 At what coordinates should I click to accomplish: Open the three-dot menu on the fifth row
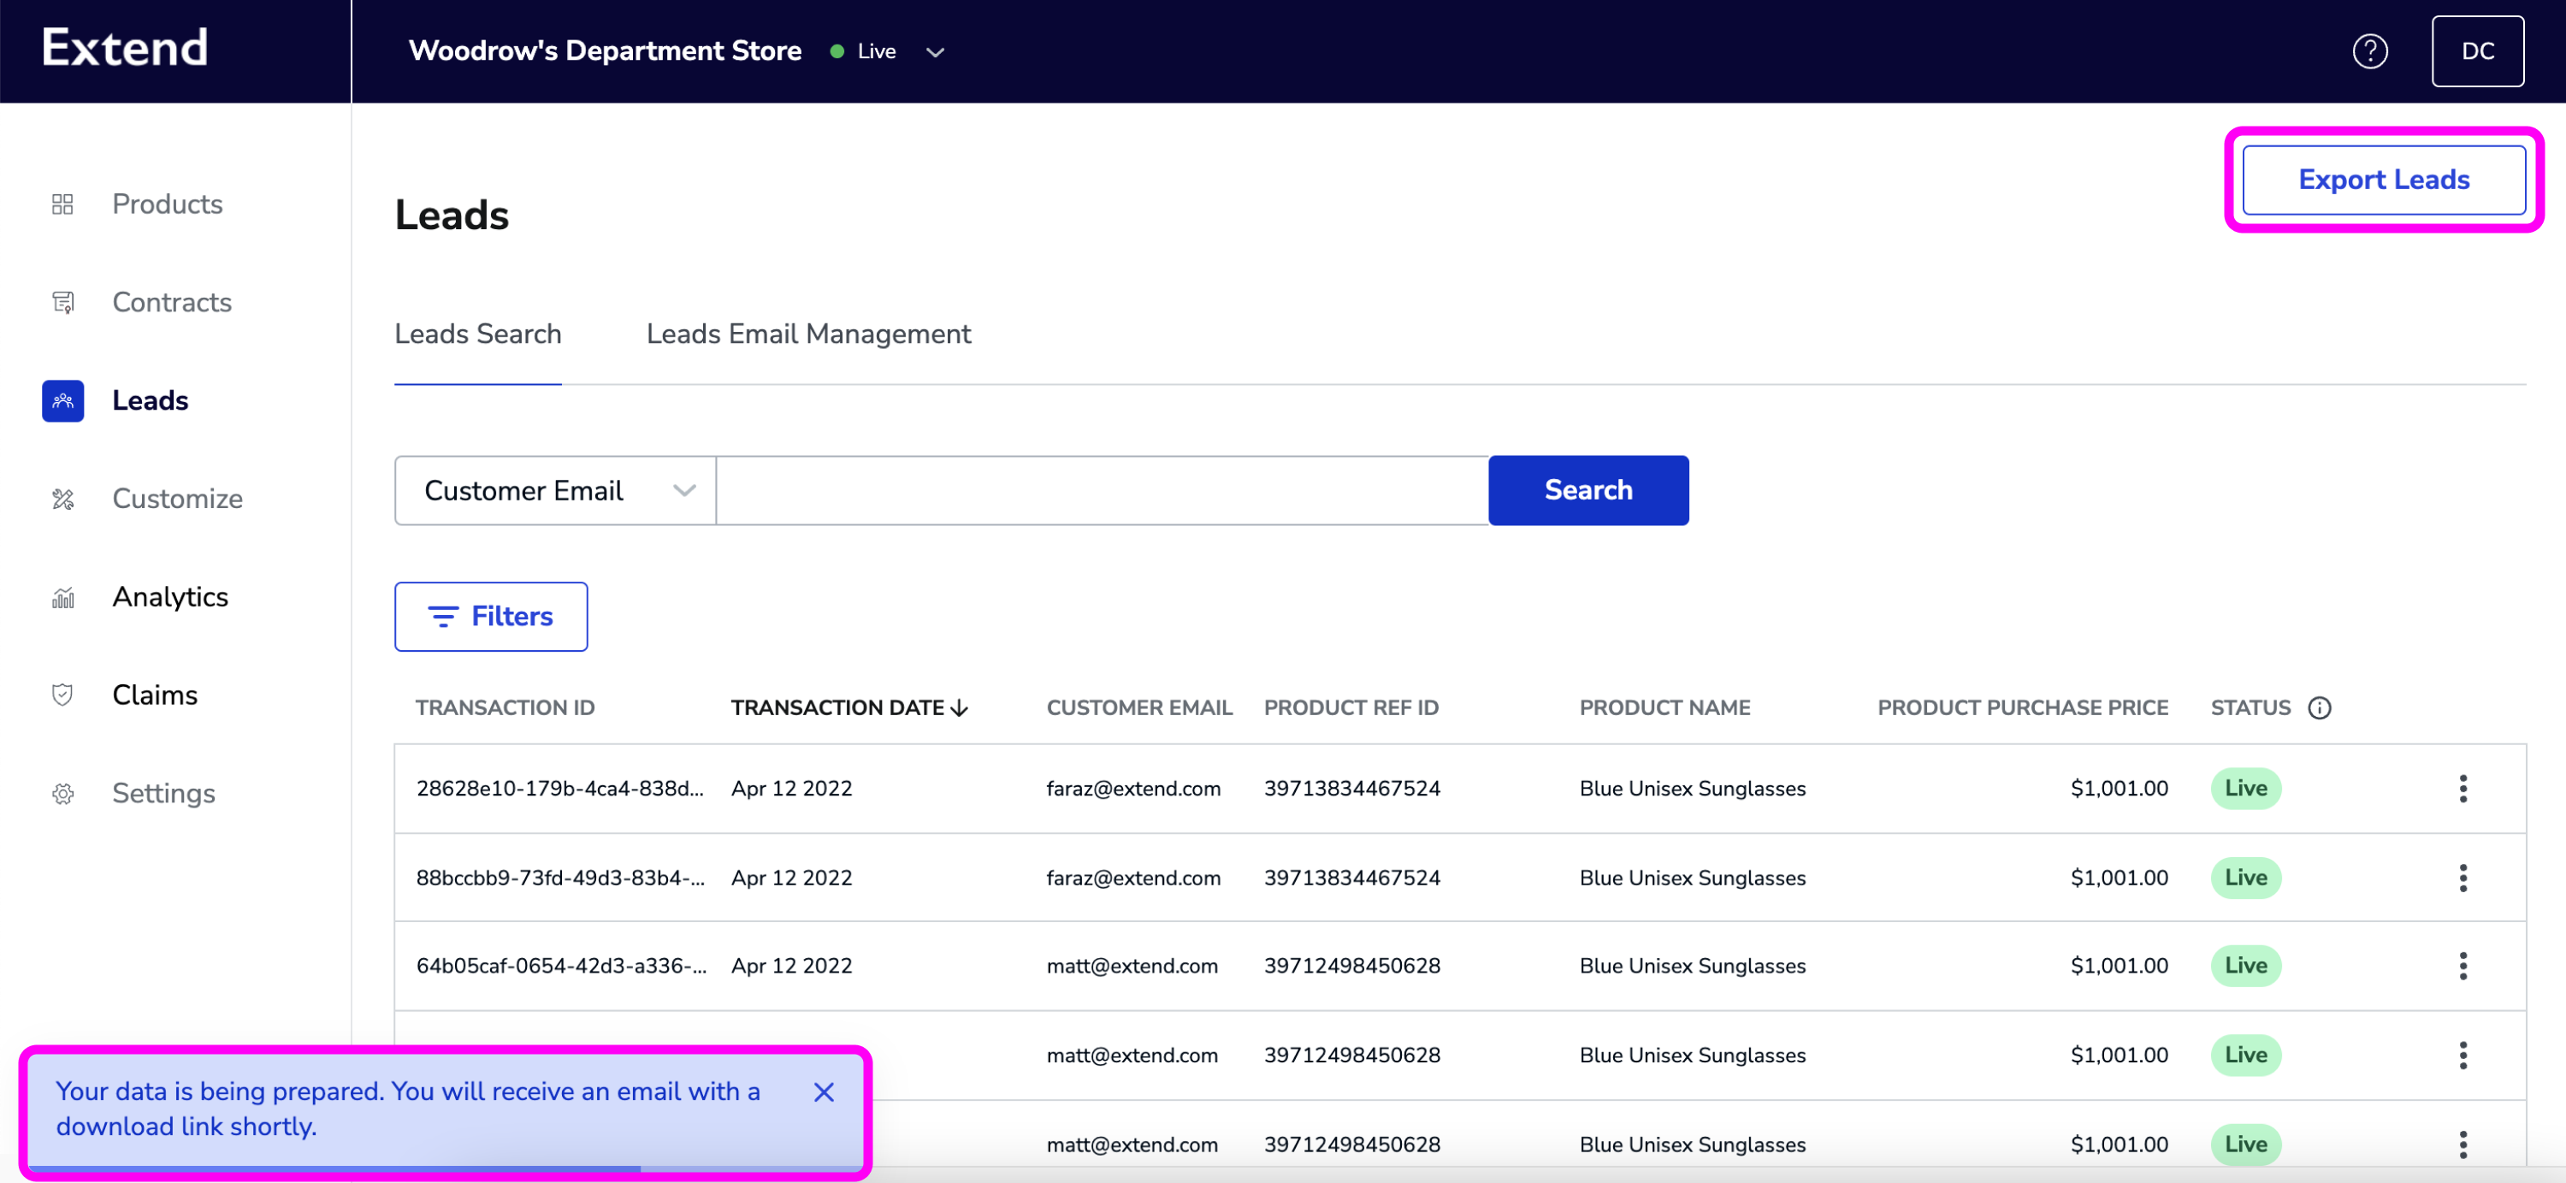[x=2463, y=1145]
